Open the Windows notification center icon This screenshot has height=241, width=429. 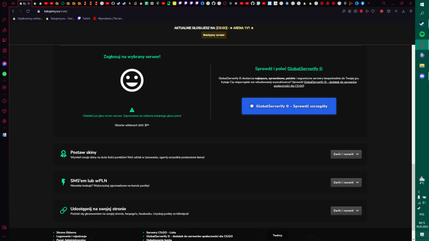click(x=422, y=235)
